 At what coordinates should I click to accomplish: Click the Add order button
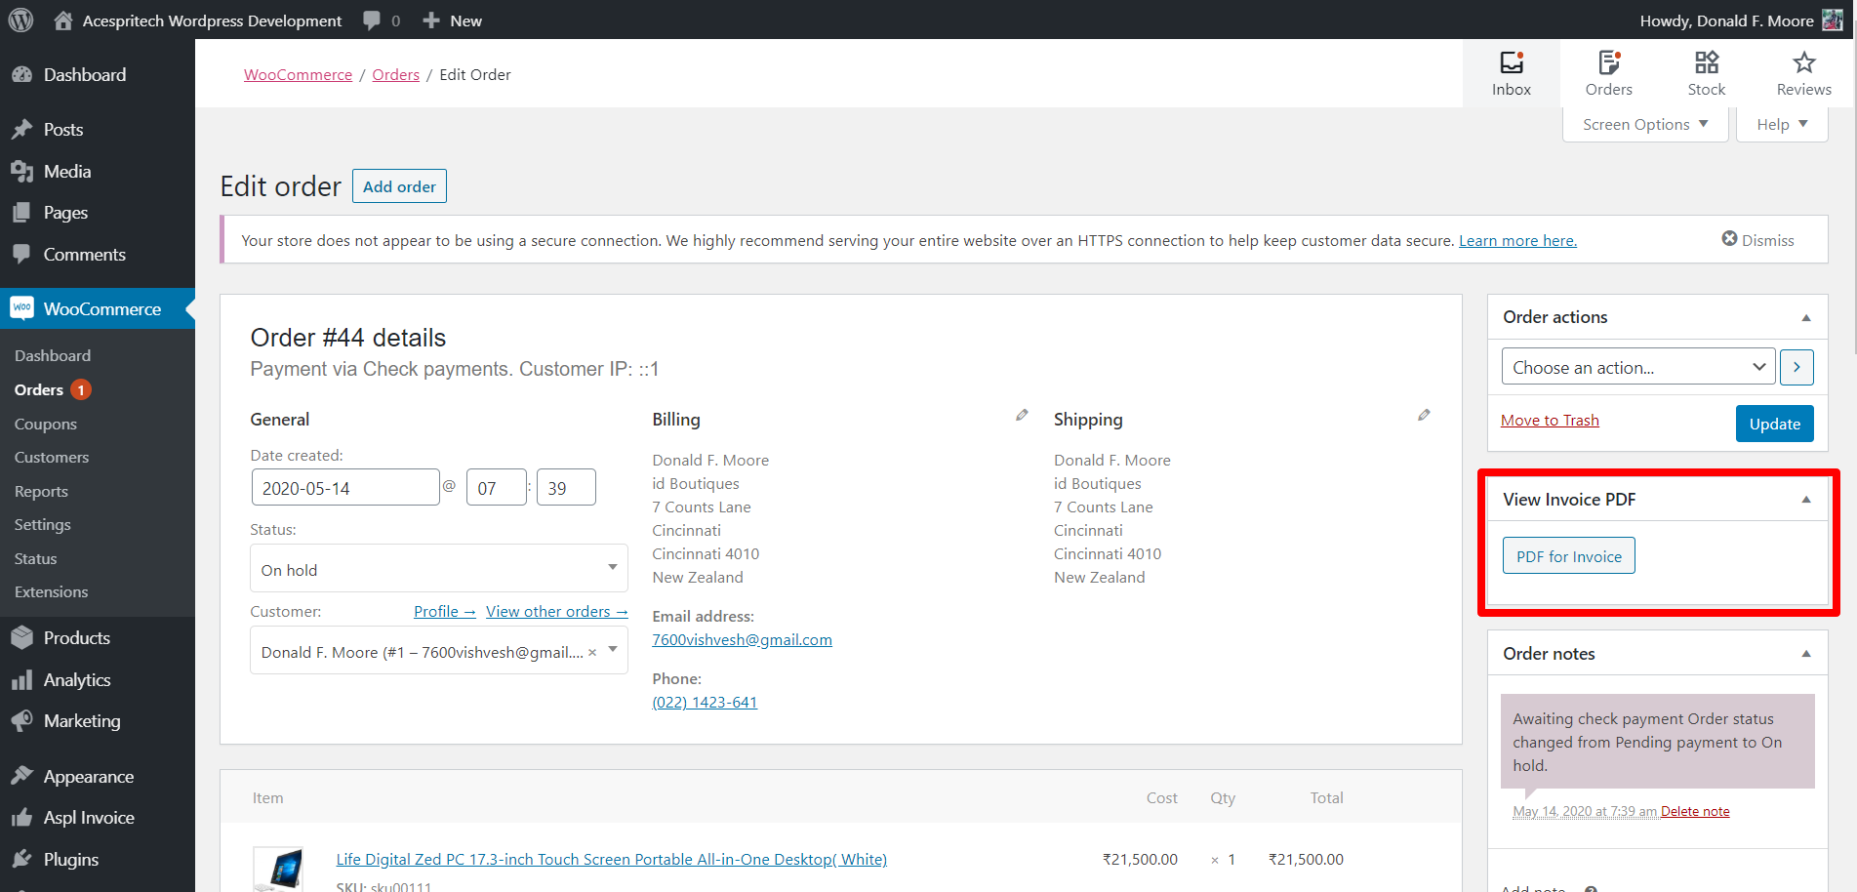pyautogui.click(x=399, y=186)
